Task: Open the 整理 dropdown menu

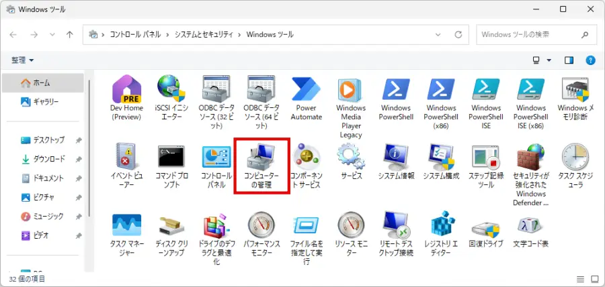Action: pyautogui.click(x=22, y=60)
